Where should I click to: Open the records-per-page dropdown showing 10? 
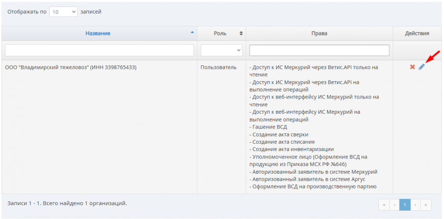point(63,11)
